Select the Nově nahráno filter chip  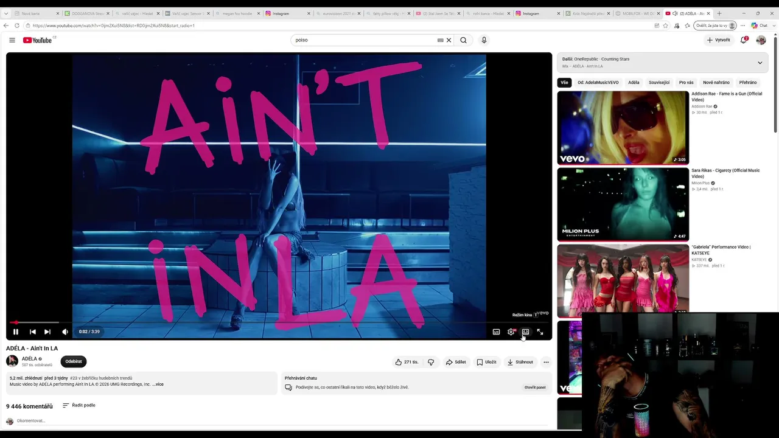[716, 83]
